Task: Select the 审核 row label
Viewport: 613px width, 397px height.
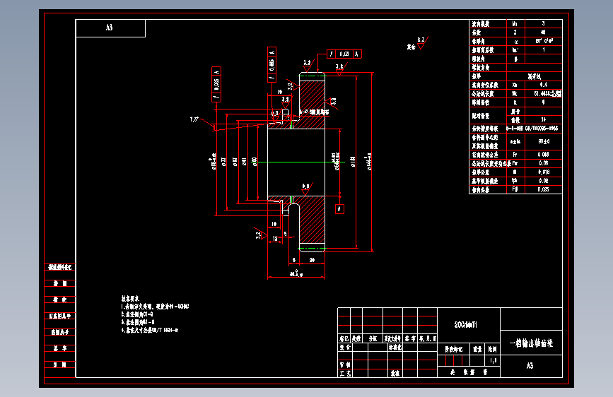Action: coord(345,365)
